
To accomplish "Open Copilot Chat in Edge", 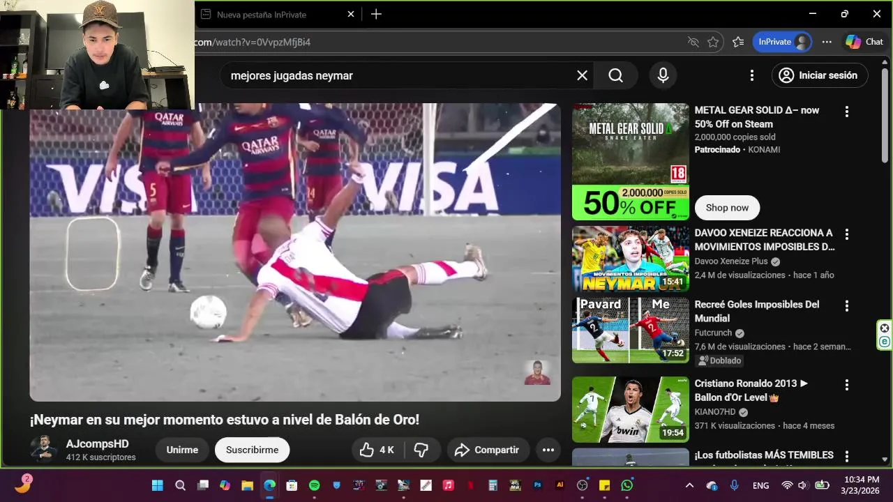I will (864, 42).
